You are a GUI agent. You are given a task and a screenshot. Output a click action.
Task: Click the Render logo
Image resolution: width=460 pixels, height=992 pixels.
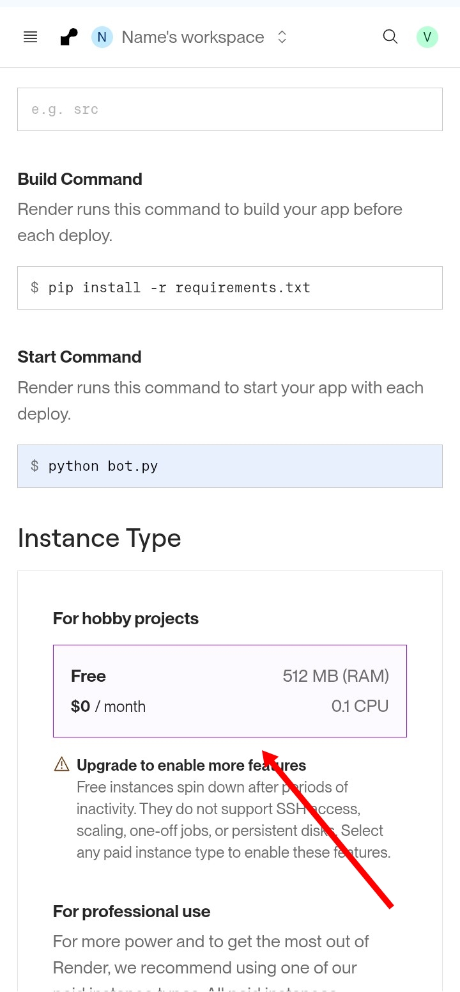click(x=69, y=37)
